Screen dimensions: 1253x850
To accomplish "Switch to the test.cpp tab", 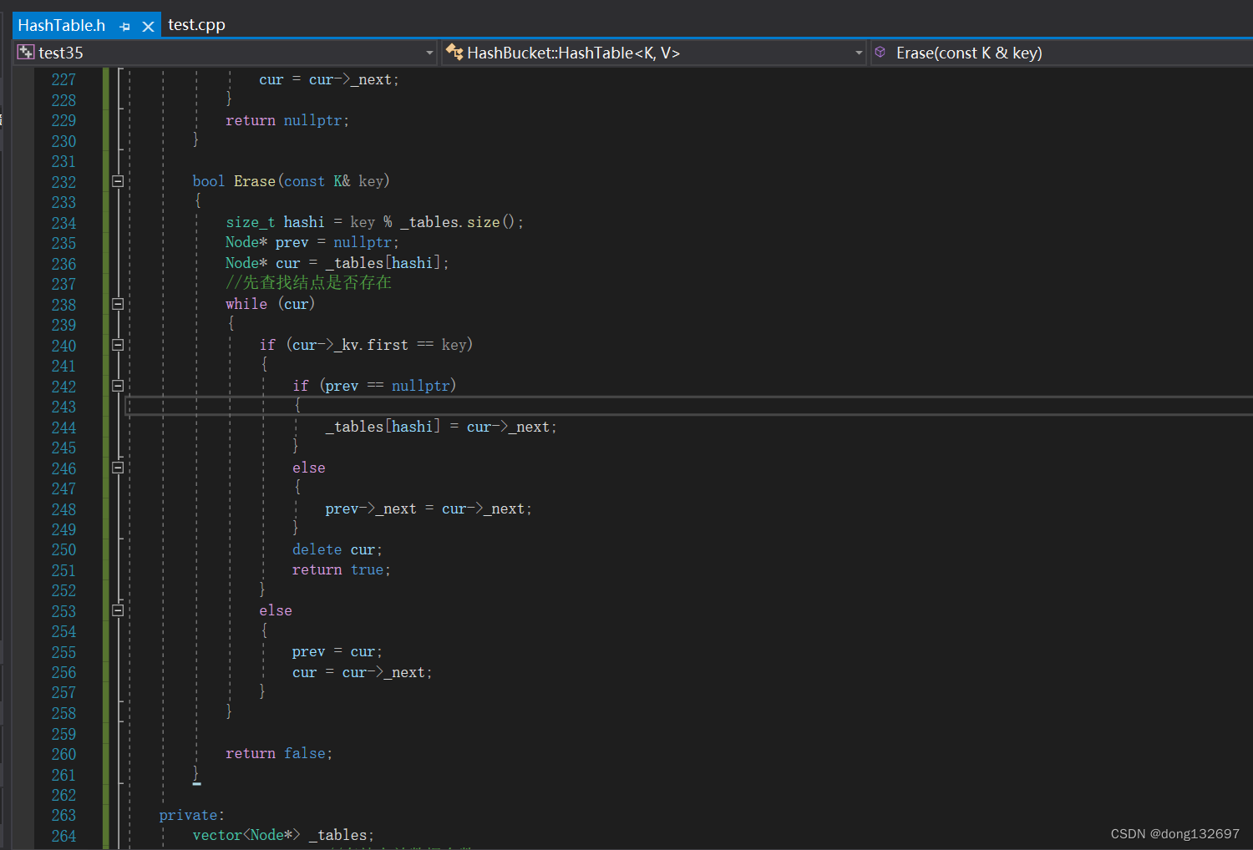I will coord(196,25).
